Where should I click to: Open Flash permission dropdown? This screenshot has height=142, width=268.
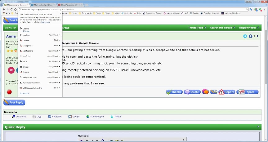tap(54, 61)
